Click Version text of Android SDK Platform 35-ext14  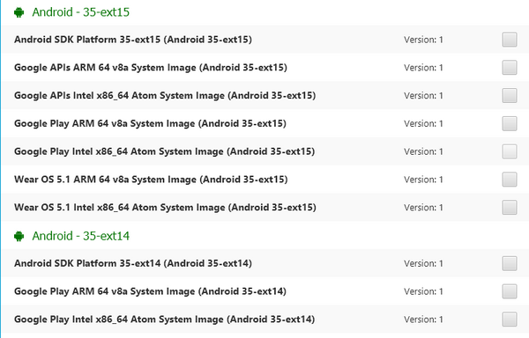pos(423,263)
